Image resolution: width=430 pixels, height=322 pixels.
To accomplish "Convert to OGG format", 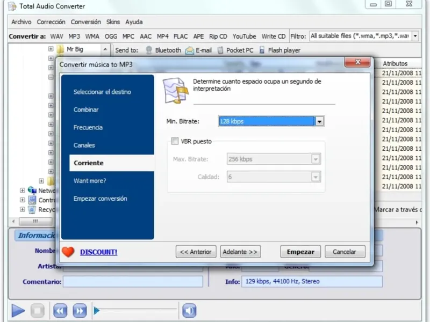I will [111, 36].
